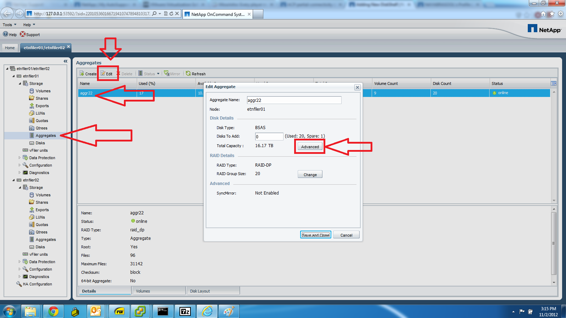Expand Data Protection under etnfiler01
The height and width of the screenshot is (318, 566).
click(20, 158)
